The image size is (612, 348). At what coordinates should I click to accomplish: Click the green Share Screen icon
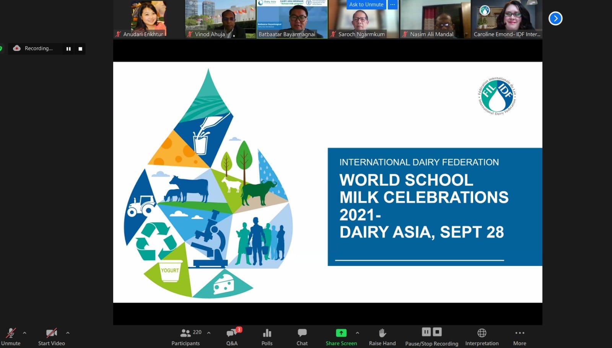[x=341, y=333]
